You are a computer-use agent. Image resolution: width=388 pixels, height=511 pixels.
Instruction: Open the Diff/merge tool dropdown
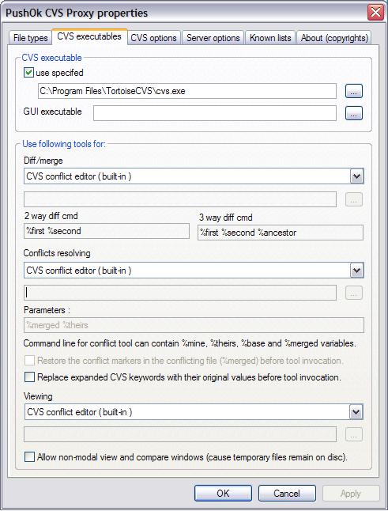tap(356, 176)
